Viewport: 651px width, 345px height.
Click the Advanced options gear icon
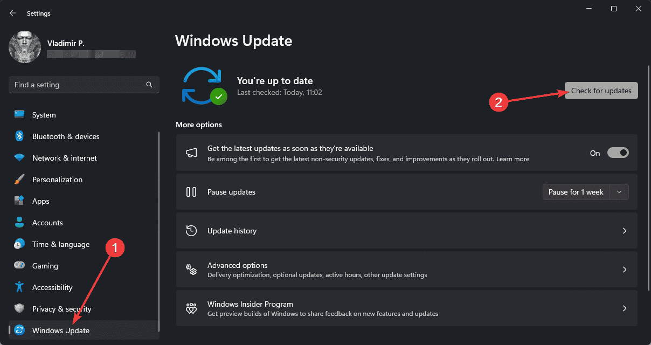pyautogui.click(x=191, y=270)
